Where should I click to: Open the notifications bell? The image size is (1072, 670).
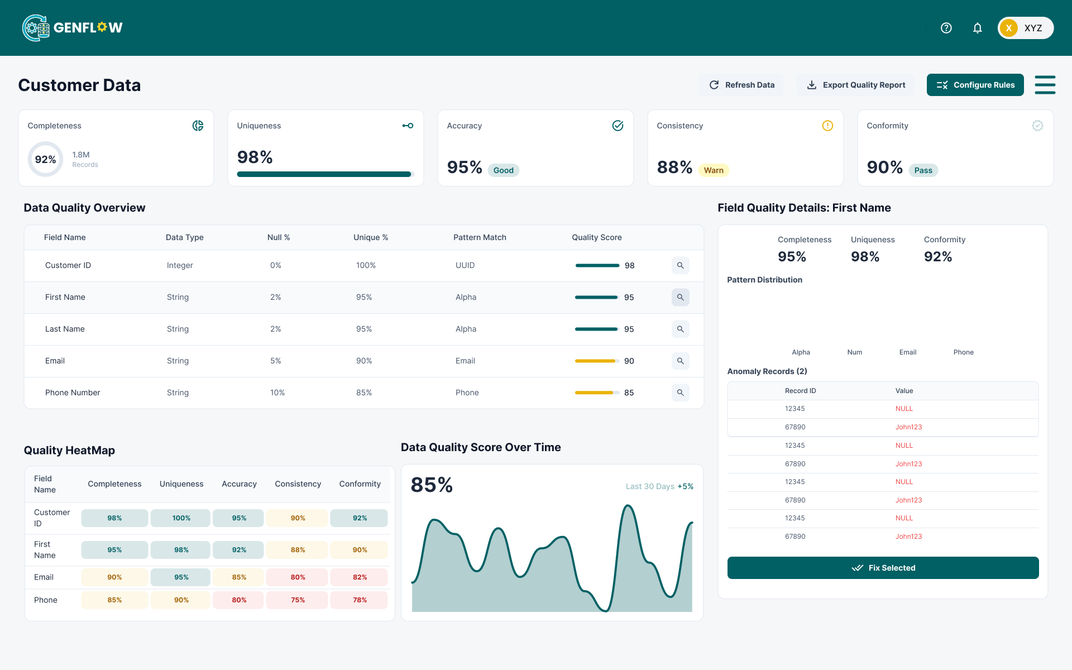click(977, 28)
